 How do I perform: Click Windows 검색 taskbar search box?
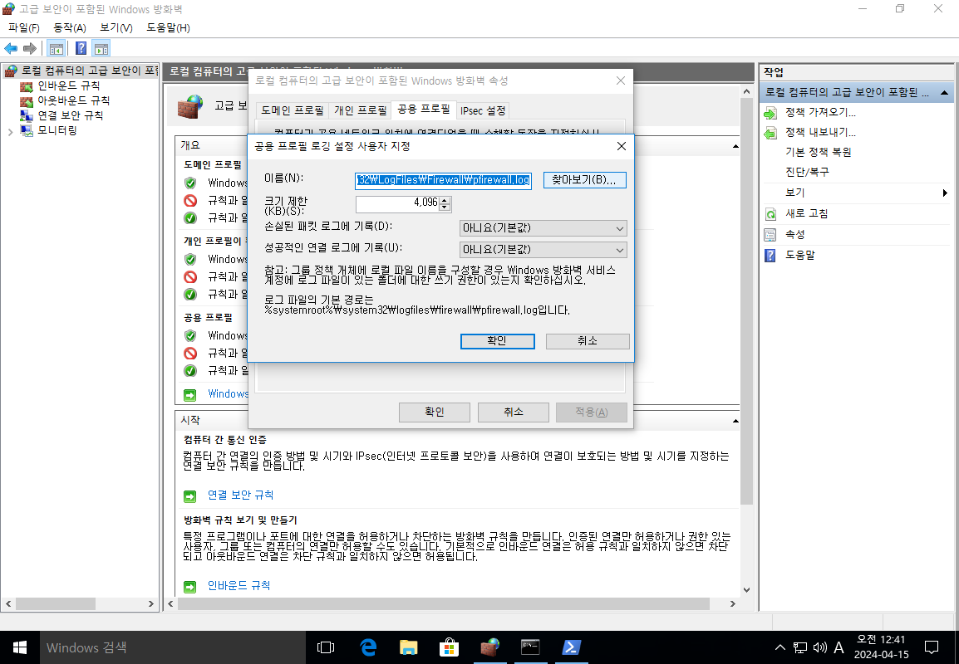click(x=173, y=647)
